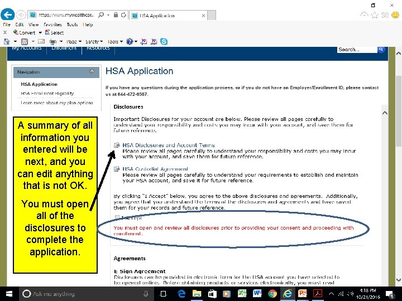Click the Task View taskbar button
The height and width of the screenshot is (301, 402).
(x=163, y=294)
